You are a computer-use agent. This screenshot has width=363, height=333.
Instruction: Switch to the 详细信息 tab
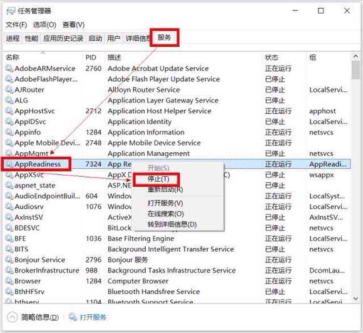138,38
